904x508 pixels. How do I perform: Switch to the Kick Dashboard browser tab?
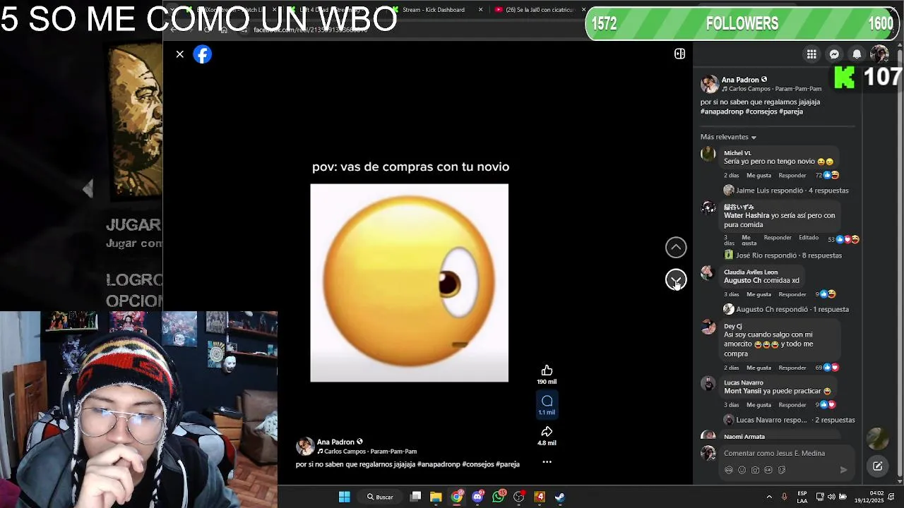[x=434, y=10]
